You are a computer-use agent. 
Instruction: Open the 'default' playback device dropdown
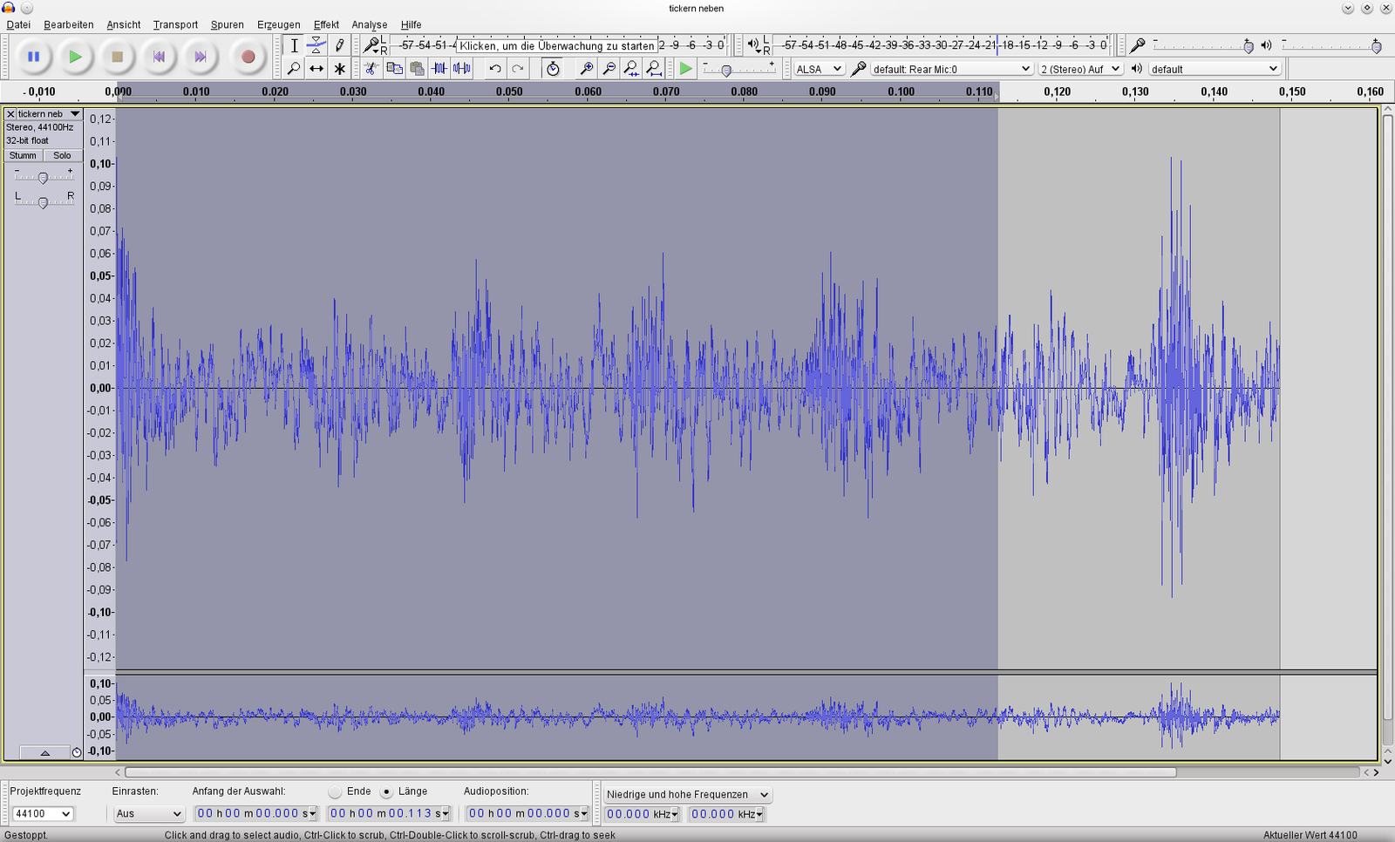1215,69
